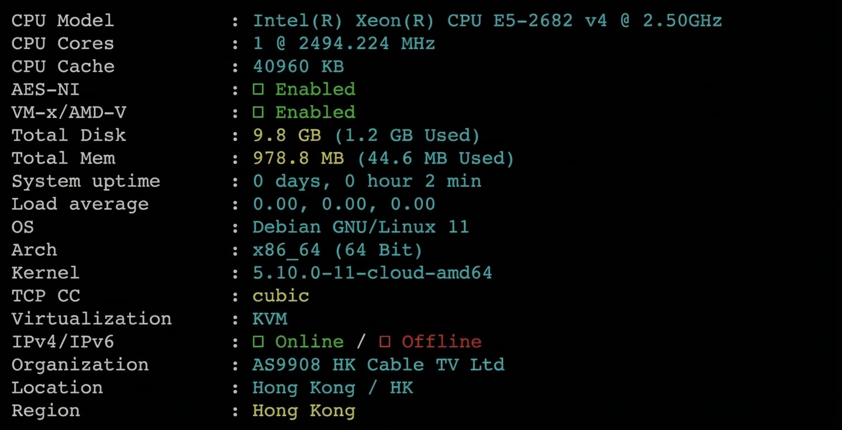842x430 pixels.
Task: Click the red square before Offline
Action: point(384,342)
